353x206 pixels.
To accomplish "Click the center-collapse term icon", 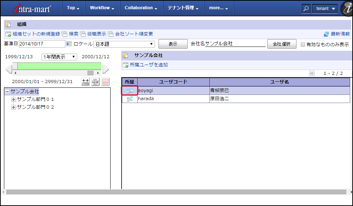I will [x=95, y=82].
